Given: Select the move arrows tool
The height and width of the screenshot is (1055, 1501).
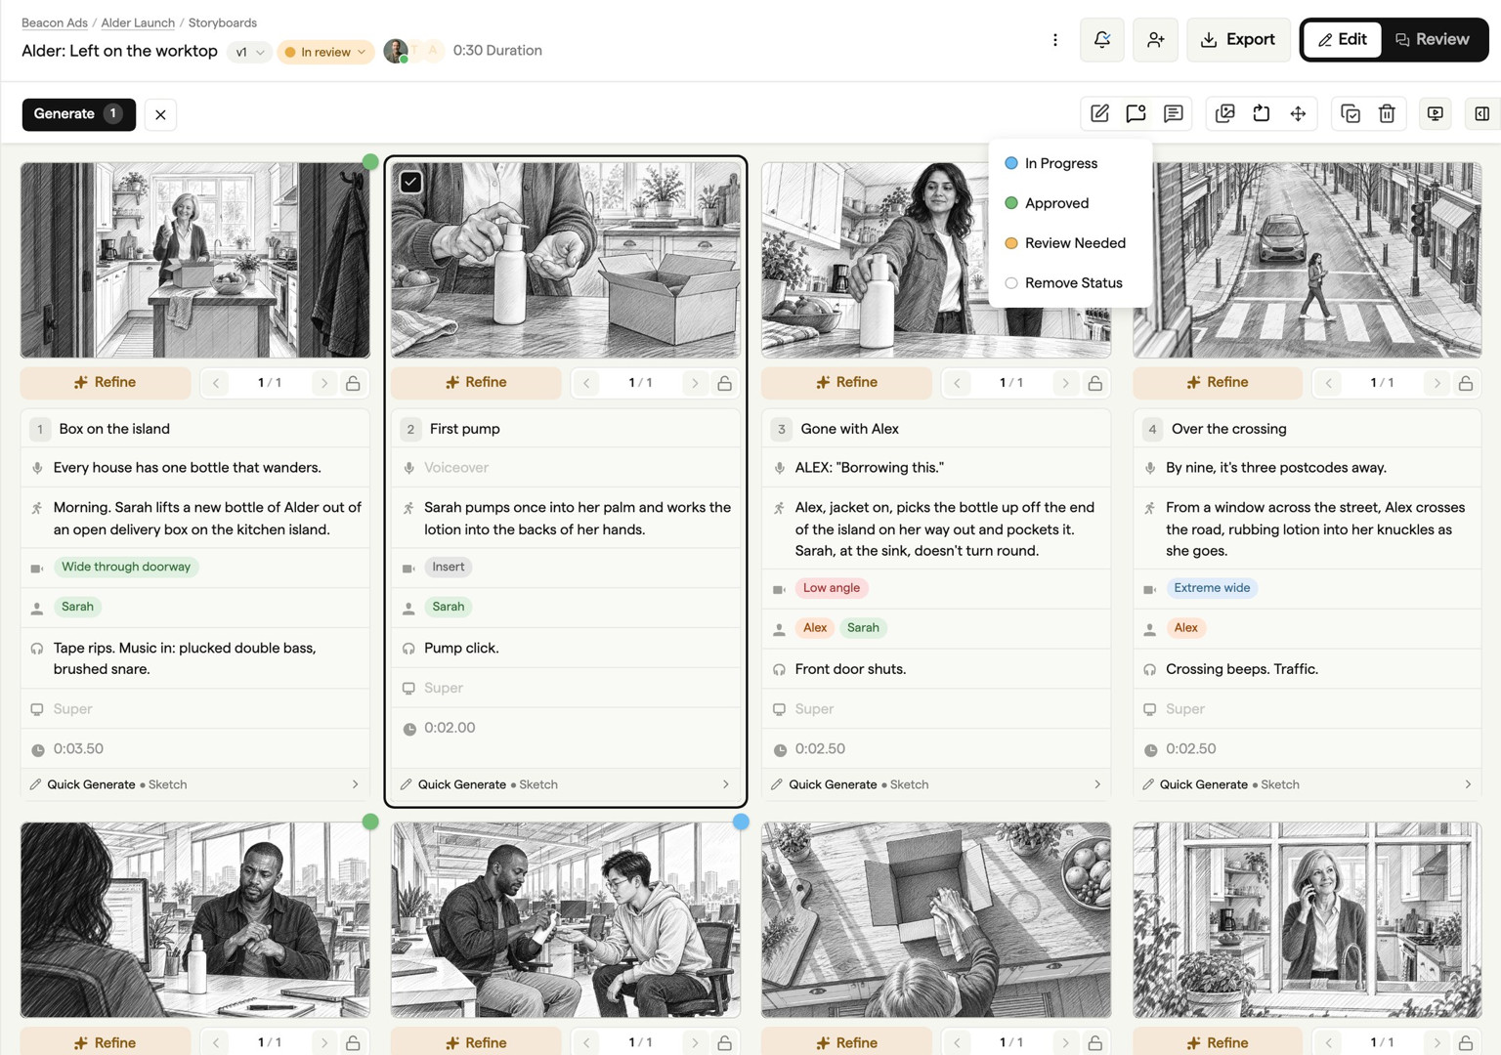Looking at the screenshot, I should click(x=1298, y=114).
